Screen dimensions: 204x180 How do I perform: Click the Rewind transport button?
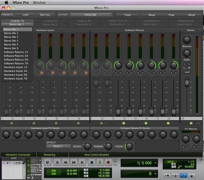66,162
